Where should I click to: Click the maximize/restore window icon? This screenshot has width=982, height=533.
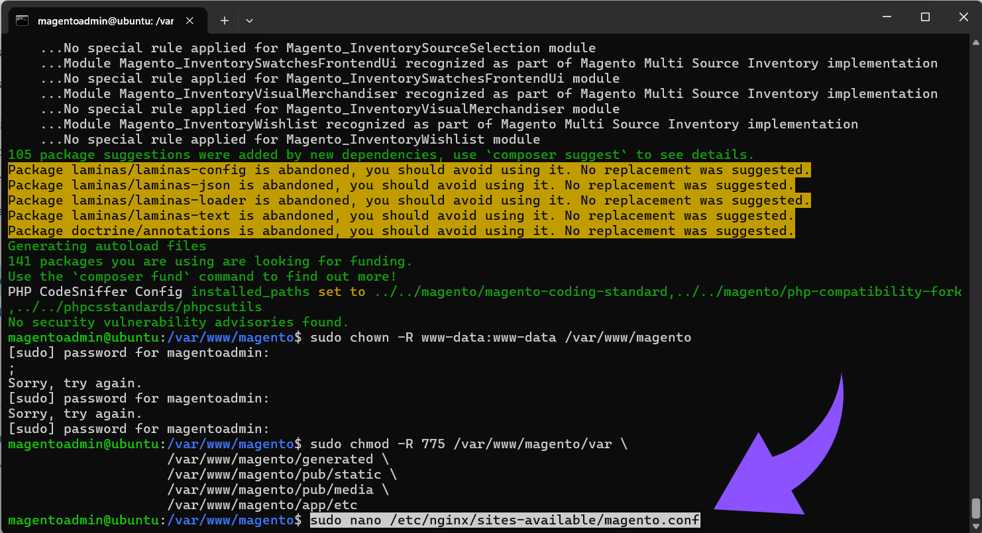pyautogui.click(x=925, y=17)
